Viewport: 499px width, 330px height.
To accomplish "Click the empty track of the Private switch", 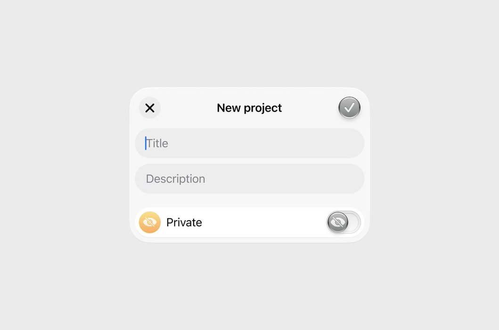I will tap(354, 222).
